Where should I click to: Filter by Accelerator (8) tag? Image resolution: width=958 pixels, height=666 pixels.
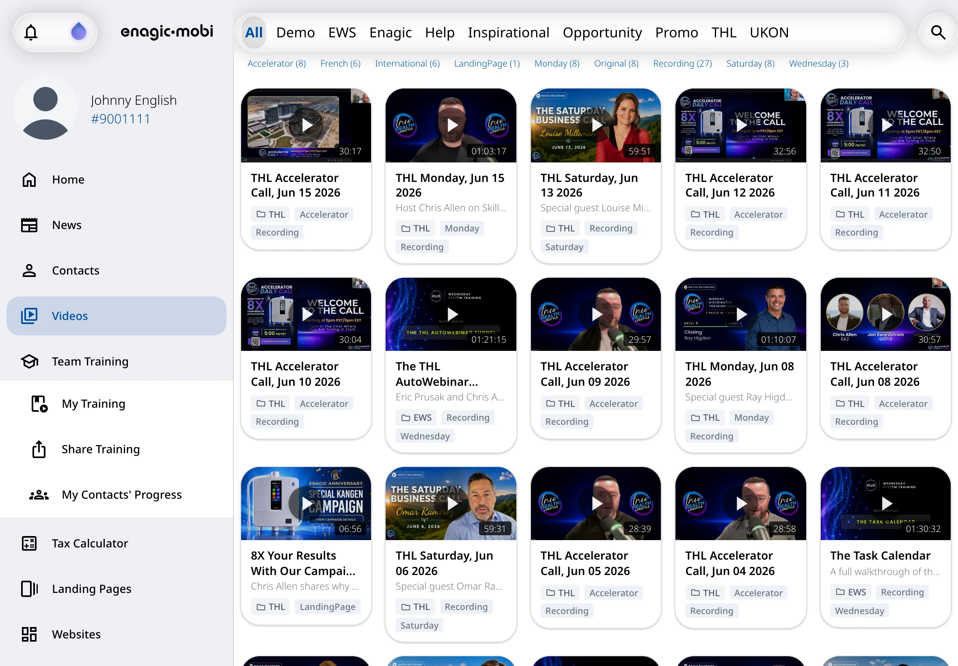pyautogui.click(x=276, y=63)
